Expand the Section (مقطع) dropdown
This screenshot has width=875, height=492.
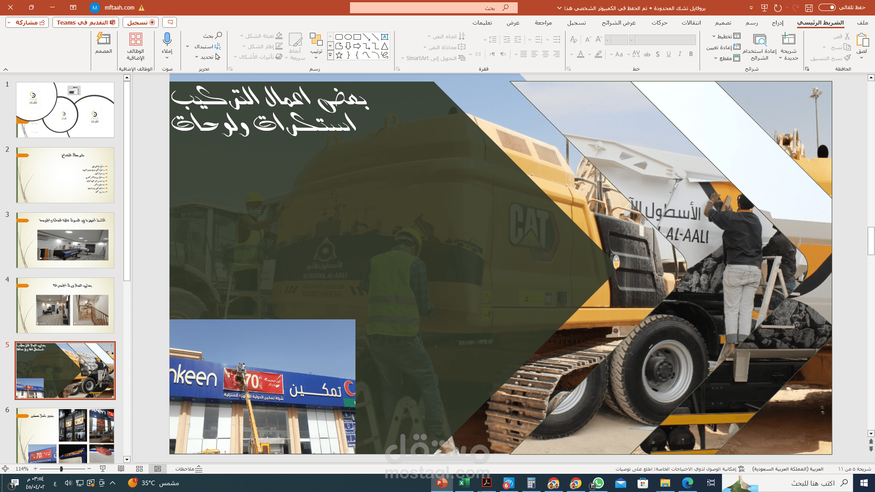pyautogui.click(x=727, y=58)
